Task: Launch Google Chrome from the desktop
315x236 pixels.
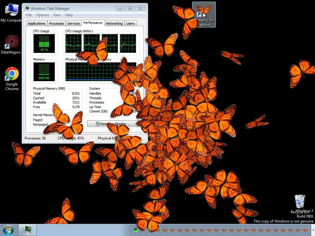Action: coord(12,79)
